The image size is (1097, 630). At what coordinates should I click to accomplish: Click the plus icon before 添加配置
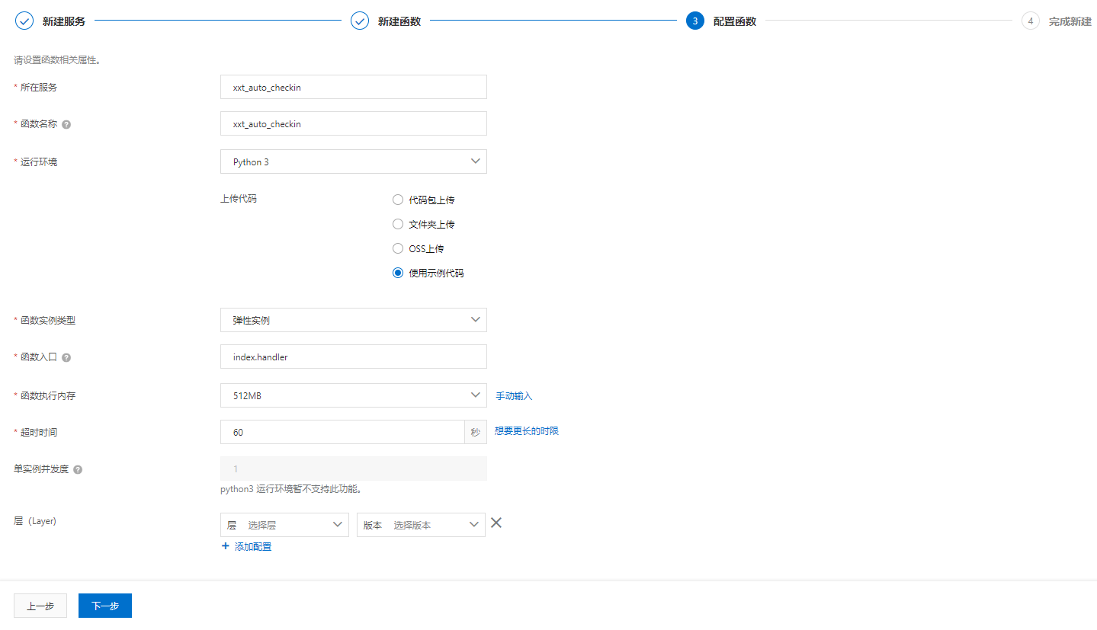225,546
